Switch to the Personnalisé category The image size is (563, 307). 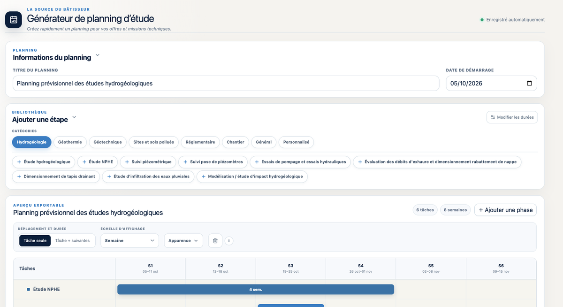[x=296, y=142]
